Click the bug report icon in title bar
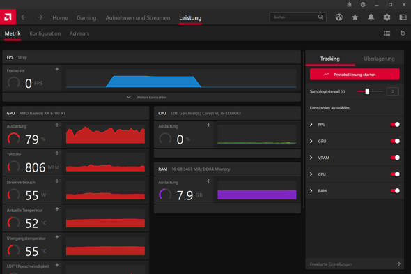 pyautogui.click(x=349, y=4)
